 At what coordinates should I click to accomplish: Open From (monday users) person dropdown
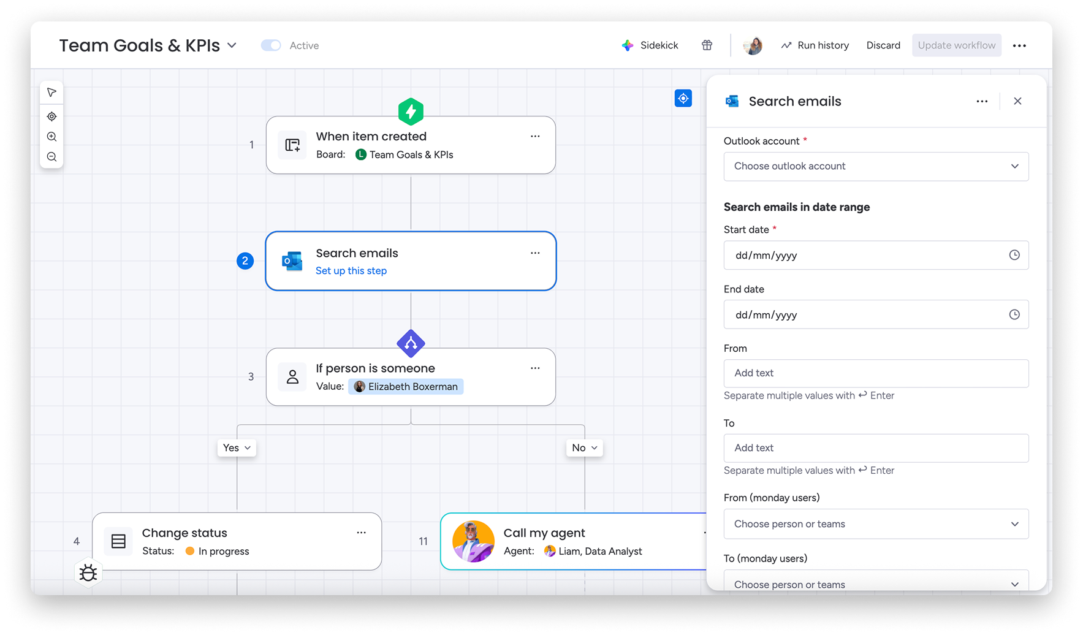pyautogui.click(x=876, y=524)
